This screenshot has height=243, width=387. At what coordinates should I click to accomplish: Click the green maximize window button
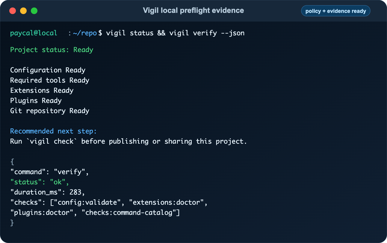tap(34, 11)
